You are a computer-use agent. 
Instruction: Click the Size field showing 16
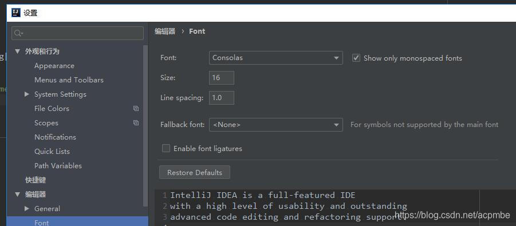(222, 78)
